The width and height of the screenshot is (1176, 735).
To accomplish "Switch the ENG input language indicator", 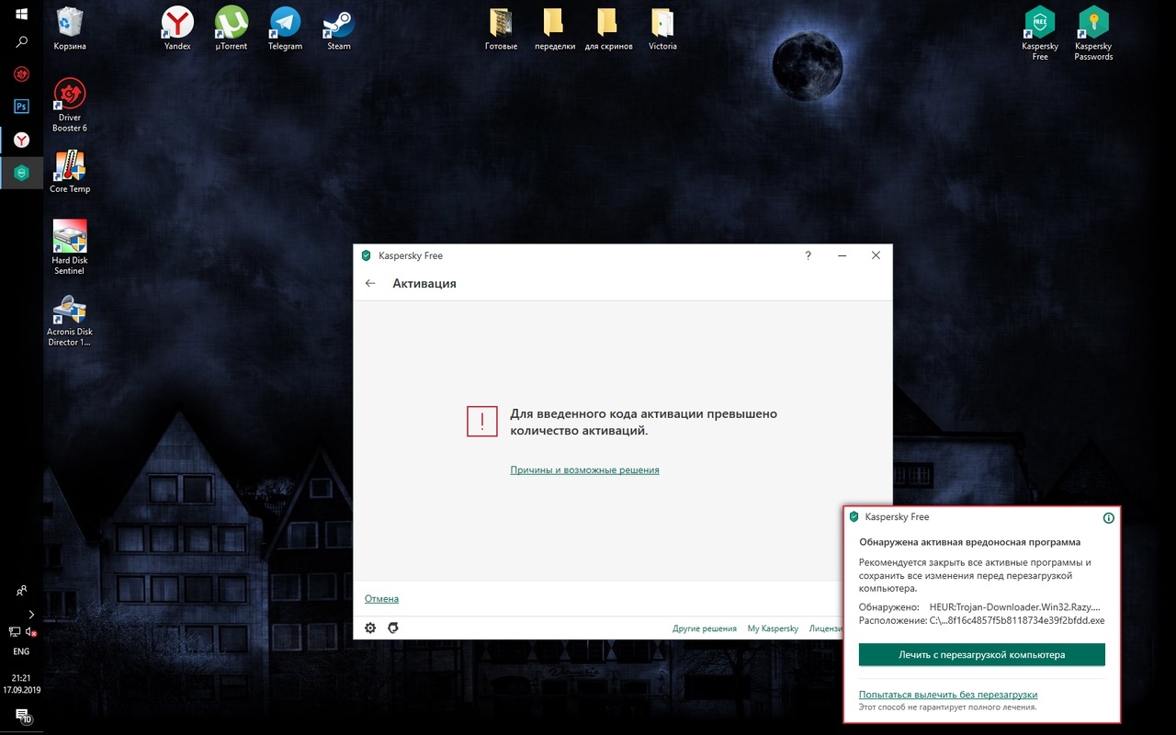I will click(21, 651).
